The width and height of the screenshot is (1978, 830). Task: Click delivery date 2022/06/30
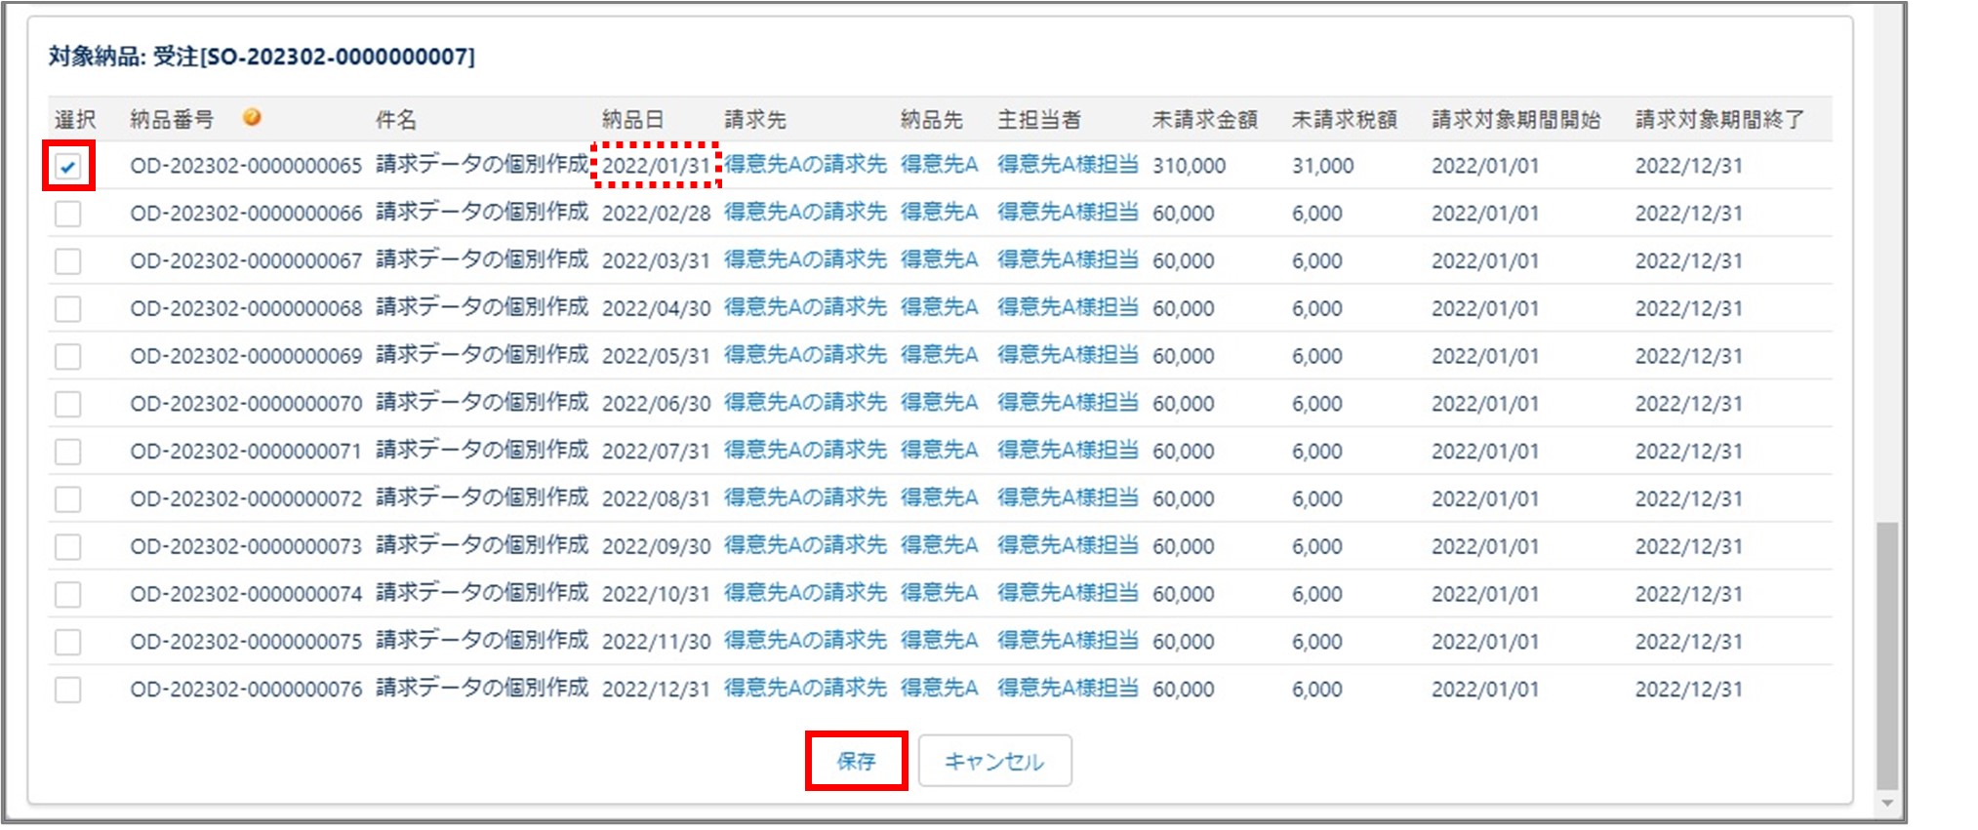pyautogui.click(x=656, y=404)
